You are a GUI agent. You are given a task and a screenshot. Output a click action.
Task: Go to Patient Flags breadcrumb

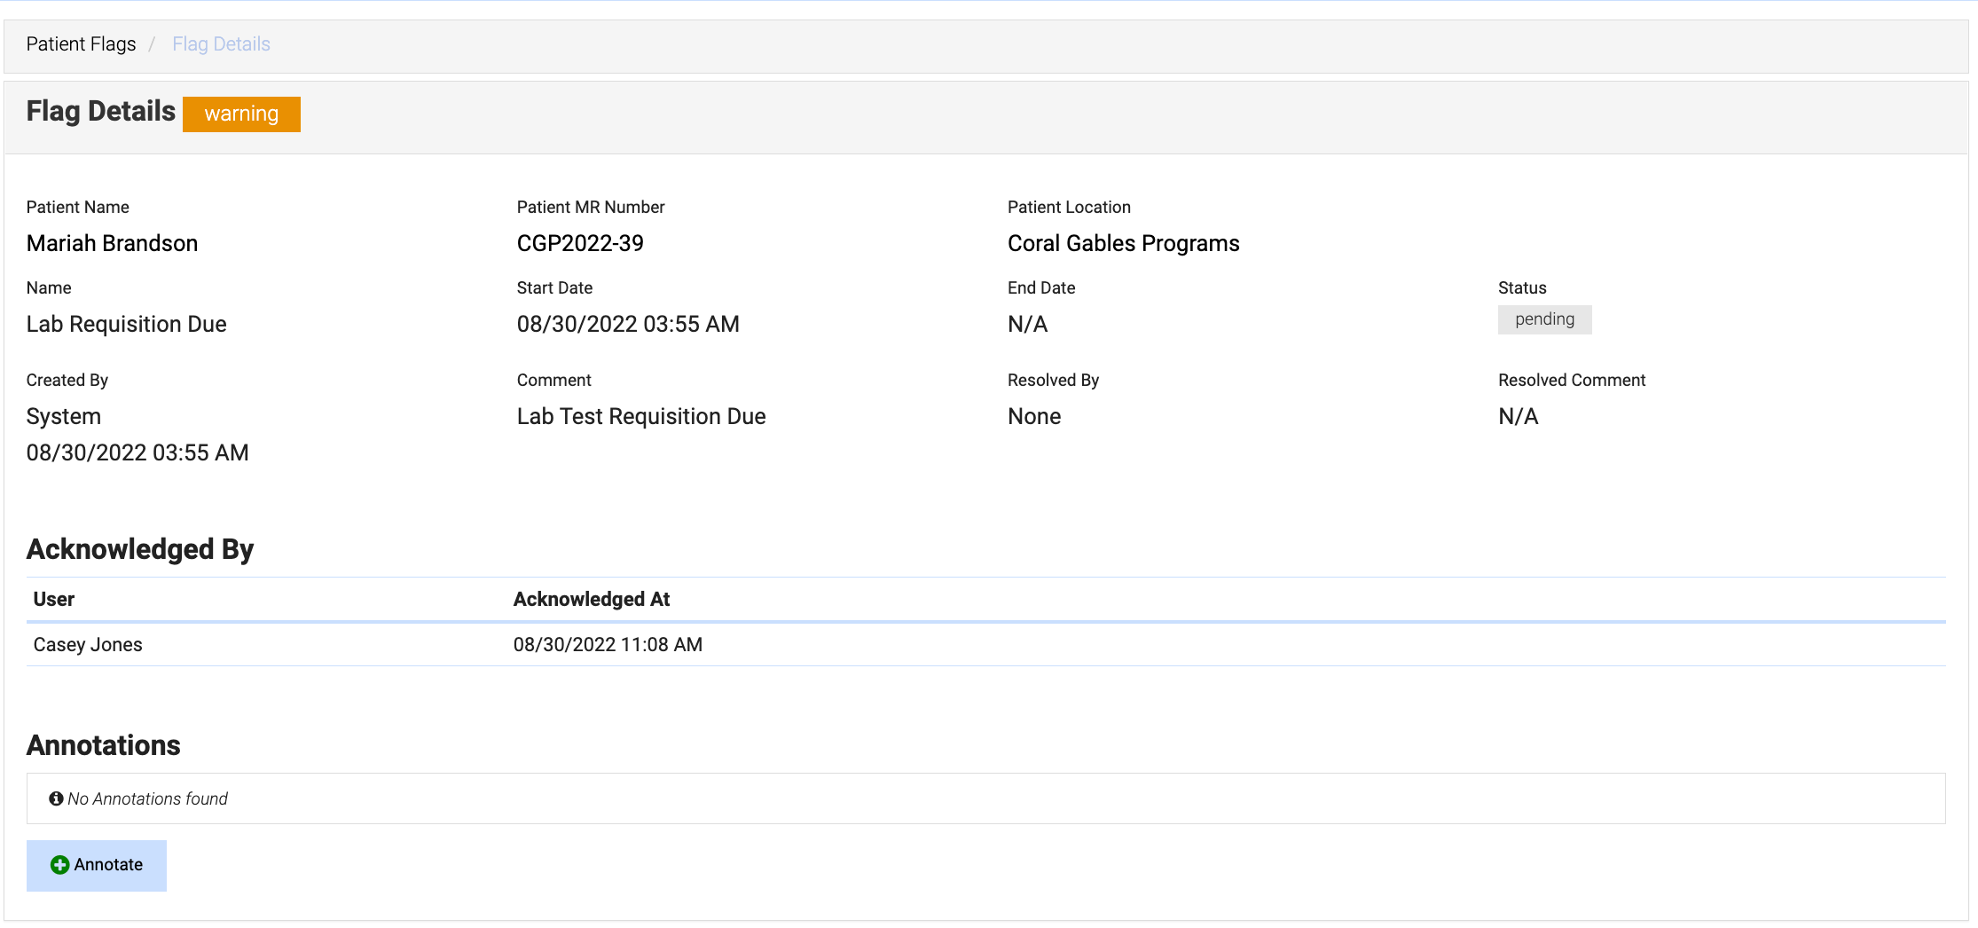(81, 44)
